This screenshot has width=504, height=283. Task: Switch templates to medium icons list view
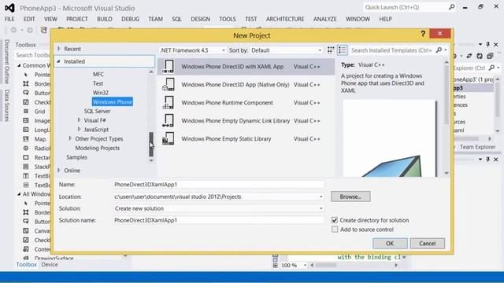coord(343,50)
